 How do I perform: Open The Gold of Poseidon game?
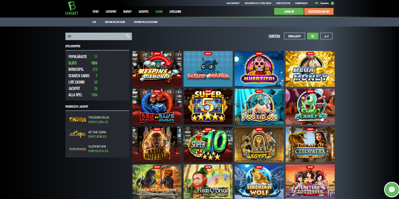point(259,107)
